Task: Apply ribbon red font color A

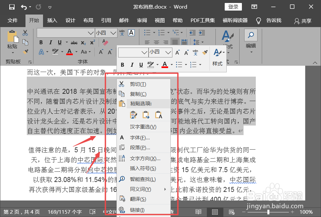Action: click(x=69, y=52)
